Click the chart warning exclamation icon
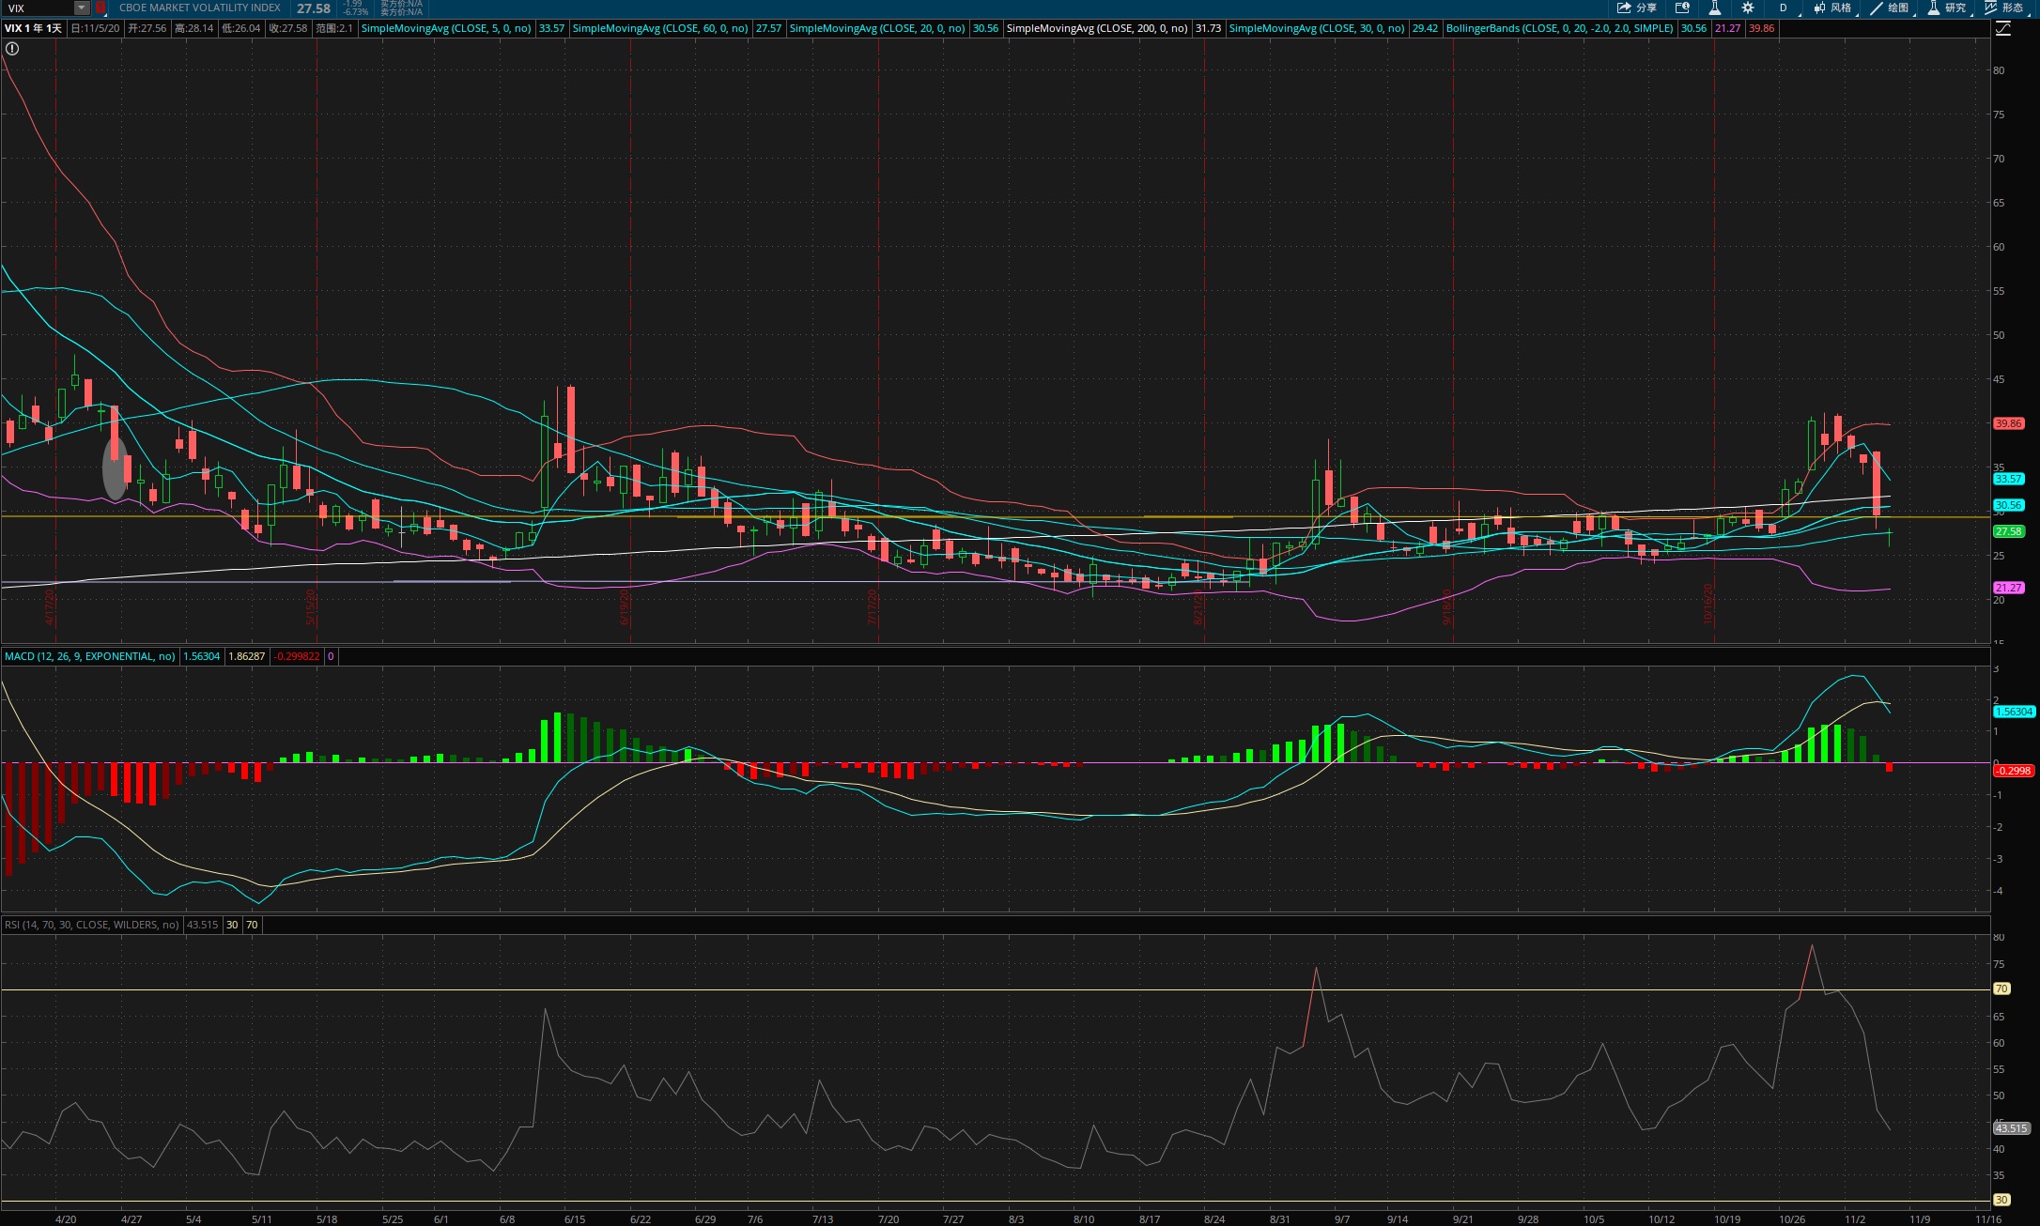This screenshot has width=2040, height=1226. pos(12,49)
